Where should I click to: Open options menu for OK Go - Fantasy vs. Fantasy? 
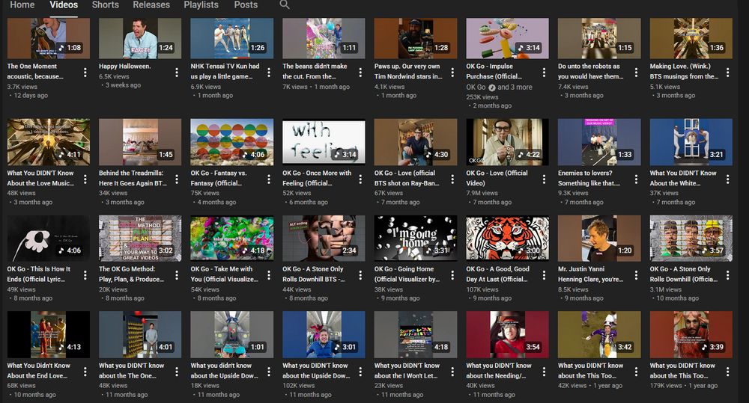pos(268,179)
